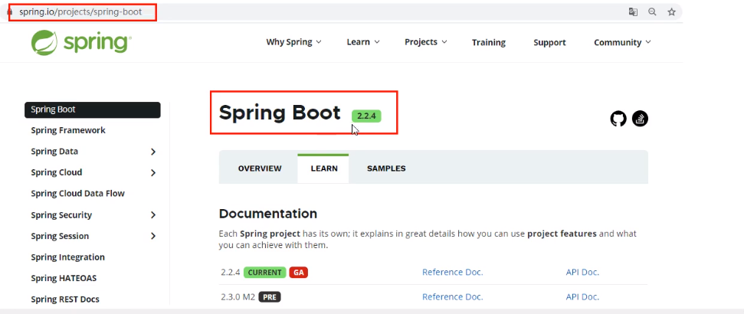Image resolution: width=744 pixels, height=314 pixels.
Task: Click the Spring Boot page title
Action: pyautogui.click(x=280, y=113)
